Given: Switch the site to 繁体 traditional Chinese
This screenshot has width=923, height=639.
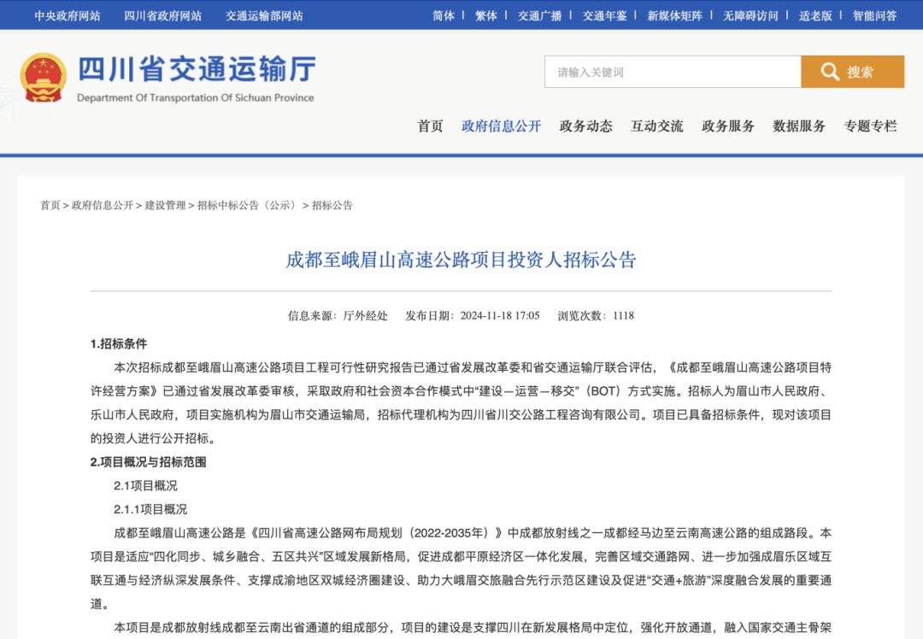Looking at the screenshot, I should pyautogui.click(x=485, y=15).
